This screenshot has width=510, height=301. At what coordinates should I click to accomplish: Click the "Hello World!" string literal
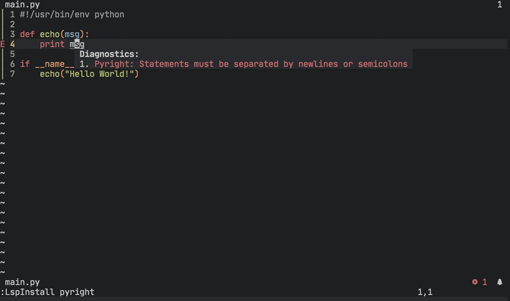pos(99,74)
